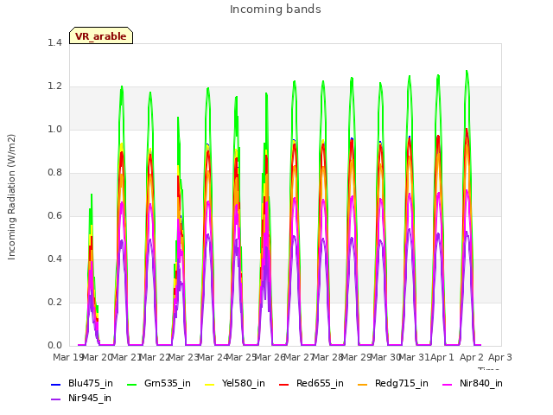Click the 1.4 y-axis tick label
The height and width of the screenshot is (415, 553).
coord(54,43)
